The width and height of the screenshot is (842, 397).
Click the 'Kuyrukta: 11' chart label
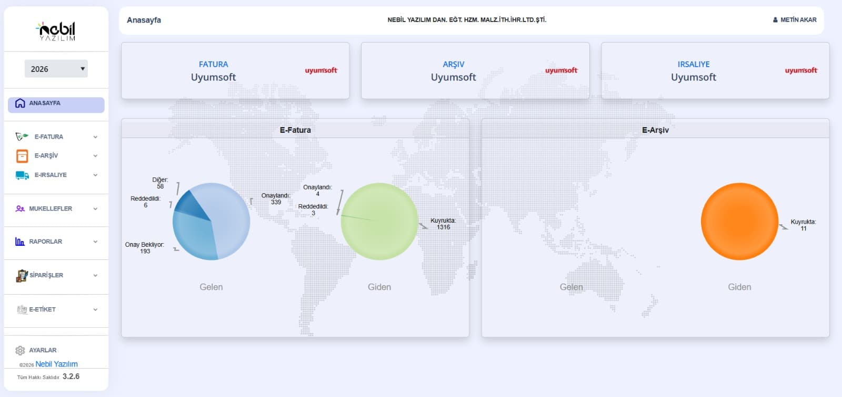803,225
